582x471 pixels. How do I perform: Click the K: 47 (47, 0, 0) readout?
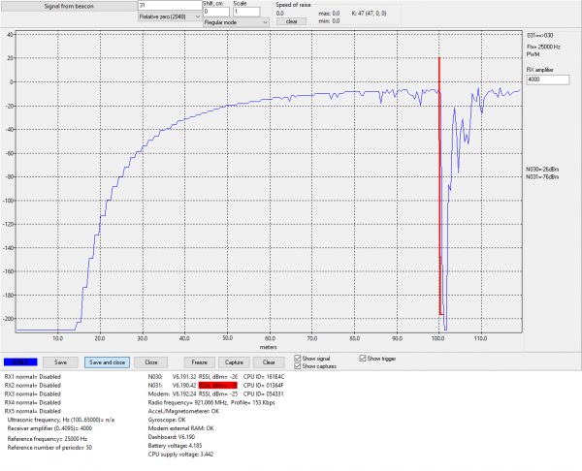coord(369,14)
